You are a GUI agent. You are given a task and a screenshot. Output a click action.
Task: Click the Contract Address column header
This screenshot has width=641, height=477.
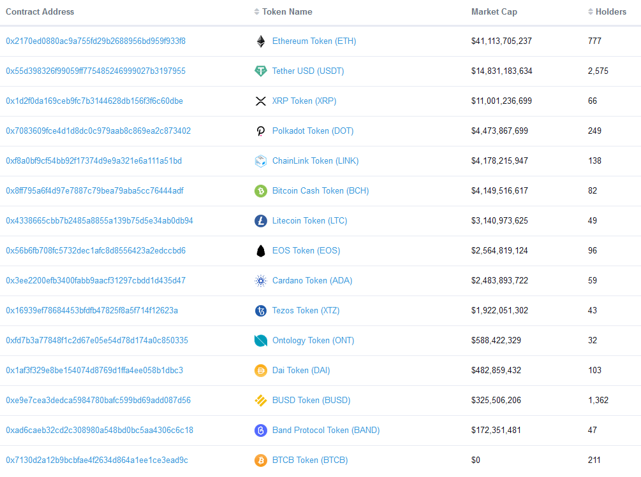point(40,11)
